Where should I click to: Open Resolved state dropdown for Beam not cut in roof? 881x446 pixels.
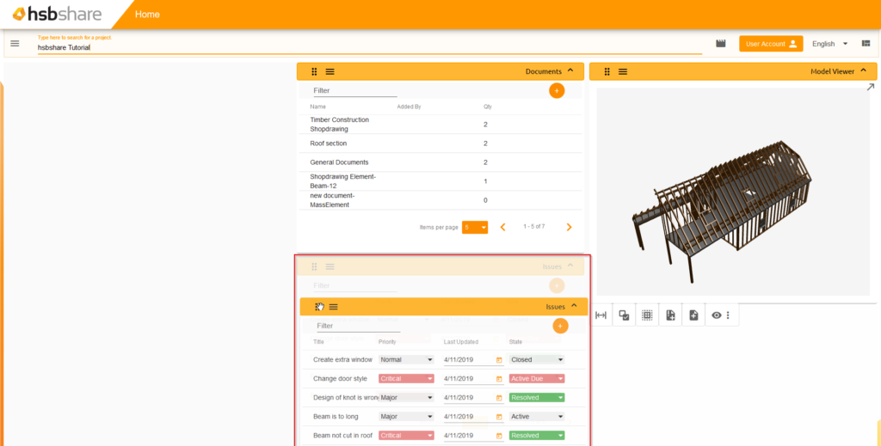(537, 436)
